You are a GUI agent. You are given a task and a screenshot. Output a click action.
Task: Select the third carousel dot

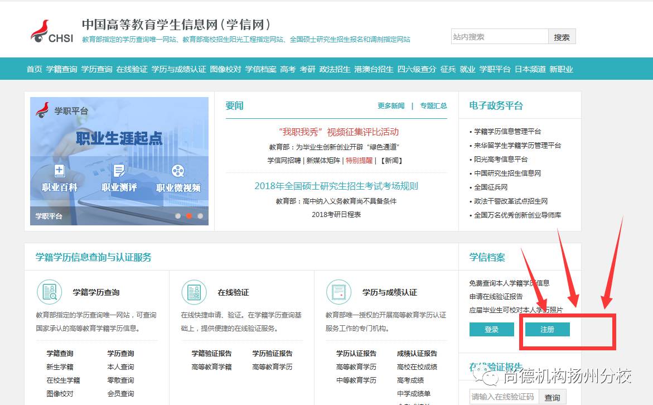pyautogui.click(x=200, y=216)
